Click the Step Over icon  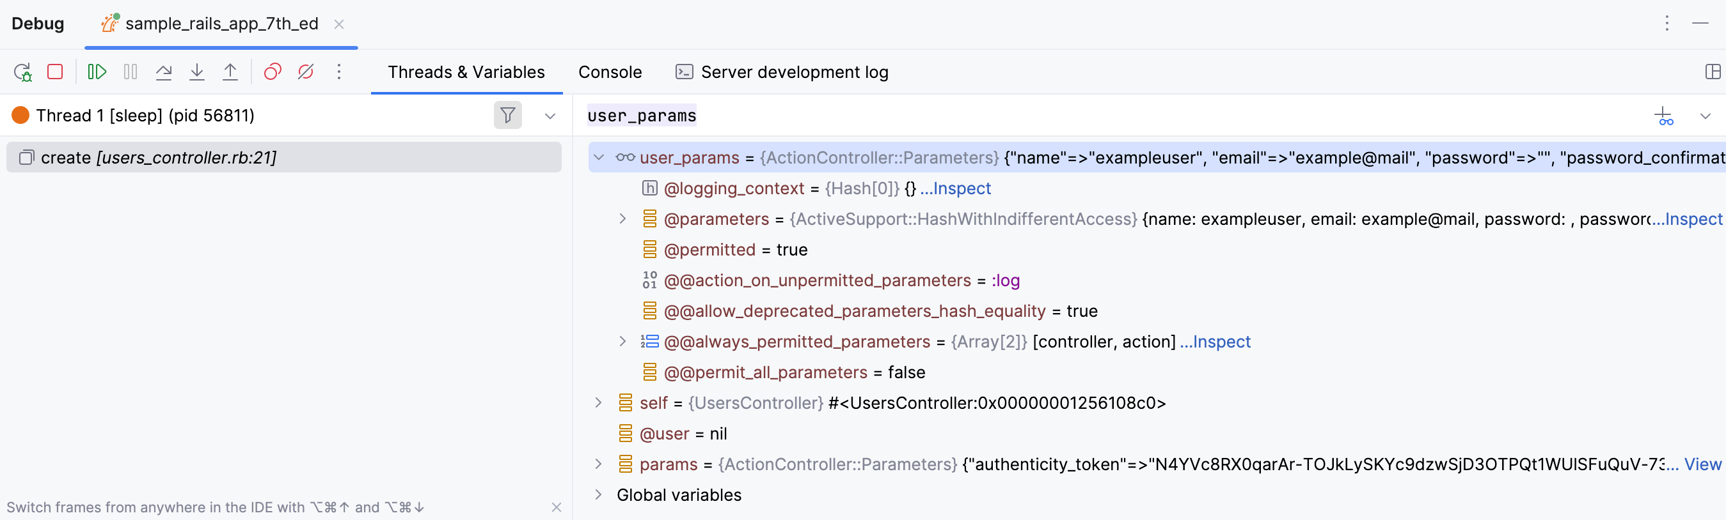point(164,72)
